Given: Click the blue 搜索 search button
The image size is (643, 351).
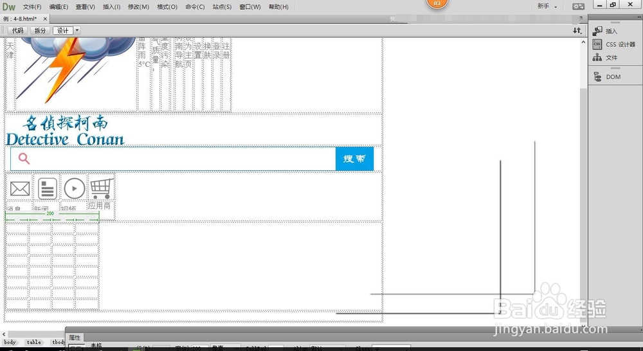Looking at the screenshot, I should [354, 159].
